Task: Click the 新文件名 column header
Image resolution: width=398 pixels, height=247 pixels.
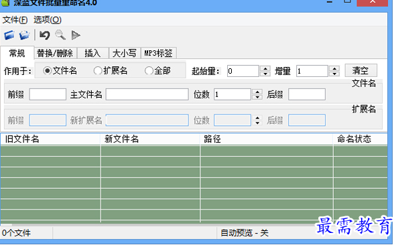Action: tap(150, 139)
